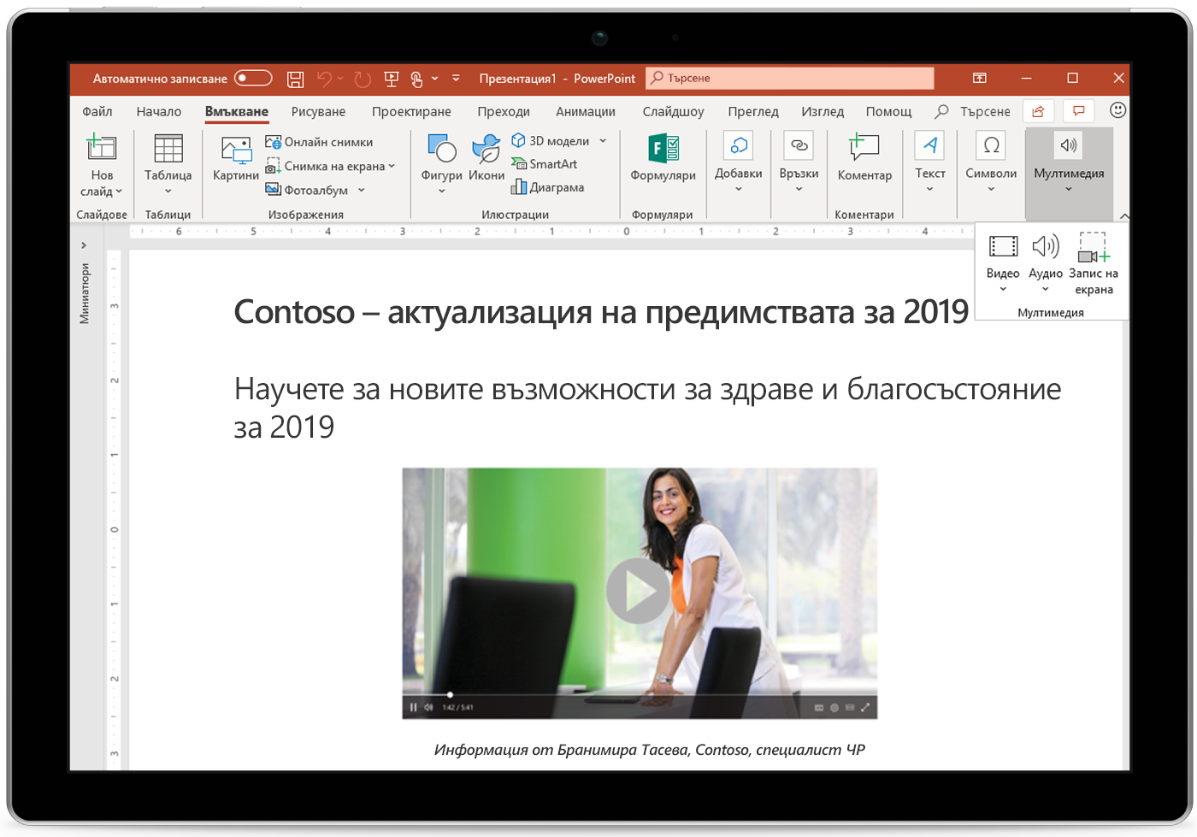1197x837 pixels.
Task: Expand the Миниатюри thumbnails pane
Action: [x=84, y=245]
